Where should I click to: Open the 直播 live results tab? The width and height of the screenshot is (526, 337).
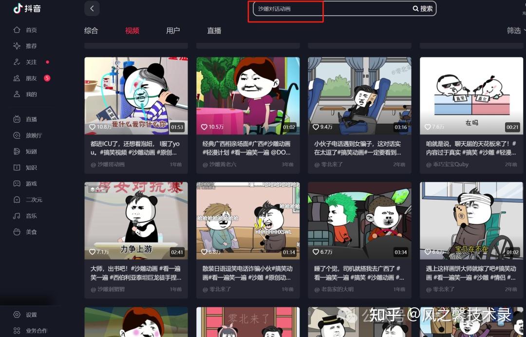(x=214, y=30)
